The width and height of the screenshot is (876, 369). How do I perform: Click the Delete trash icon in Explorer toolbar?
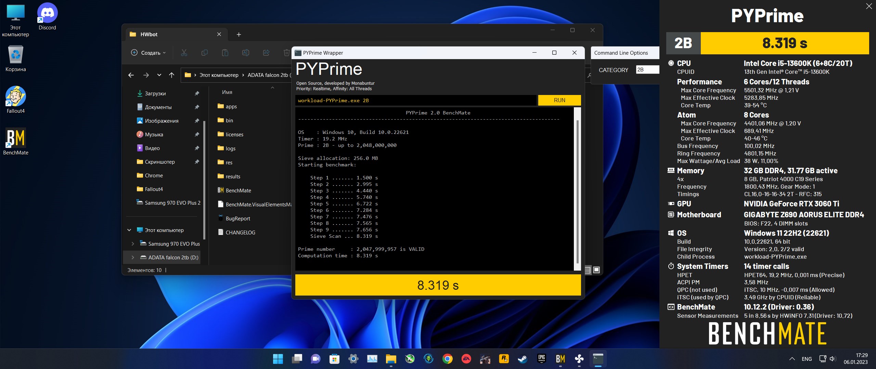click(286, 53)
